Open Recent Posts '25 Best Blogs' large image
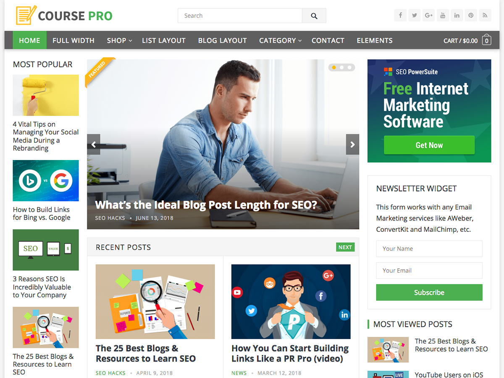This screenshot has height=378, width=504. click(155, 302)
